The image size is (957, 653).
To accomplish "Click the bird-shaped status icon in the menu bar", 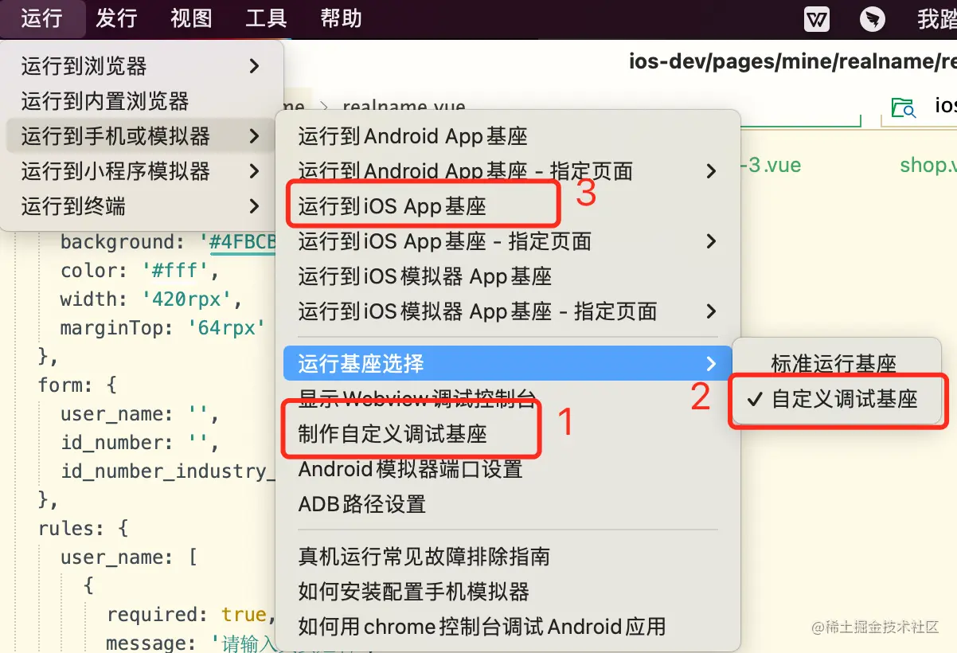I will click(873, 19).
